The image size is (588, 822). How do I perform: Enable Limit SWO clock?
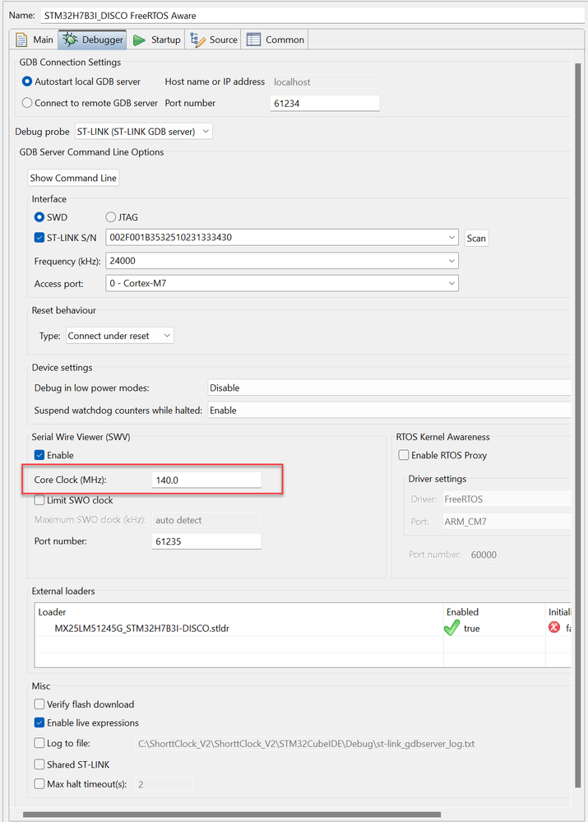(x=39, y=500)
